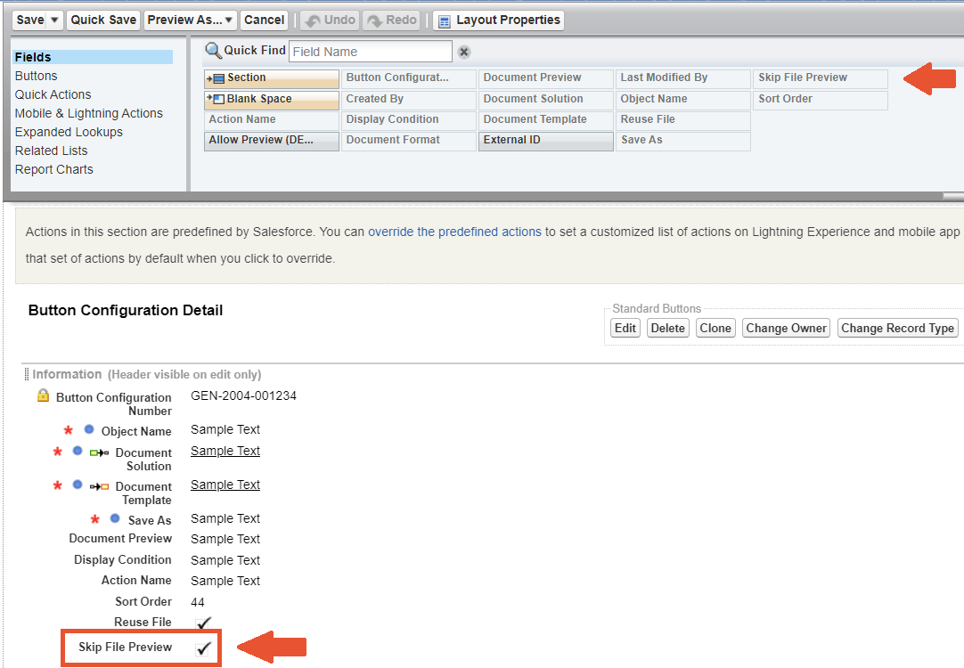Viewport: 964px width, 668px height.
Task: Click the blue dot beside Save As
Action: (115, 519)
